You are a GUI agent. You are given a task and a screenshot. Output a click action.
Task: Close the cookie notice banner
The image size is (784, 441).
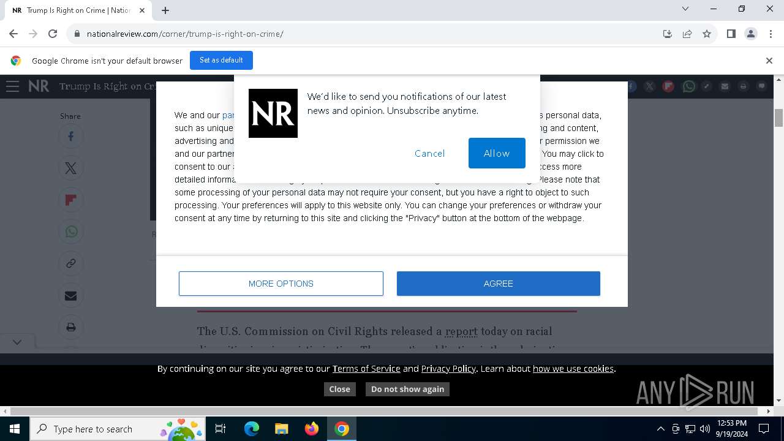click(x=339, y=389)
